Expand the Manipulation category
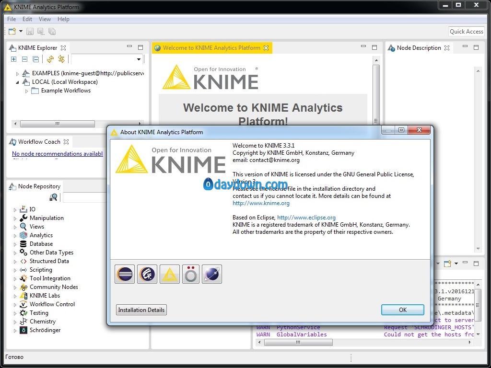Image resolution: width=491 pixels, height=368 pixels. click(15, 218)
